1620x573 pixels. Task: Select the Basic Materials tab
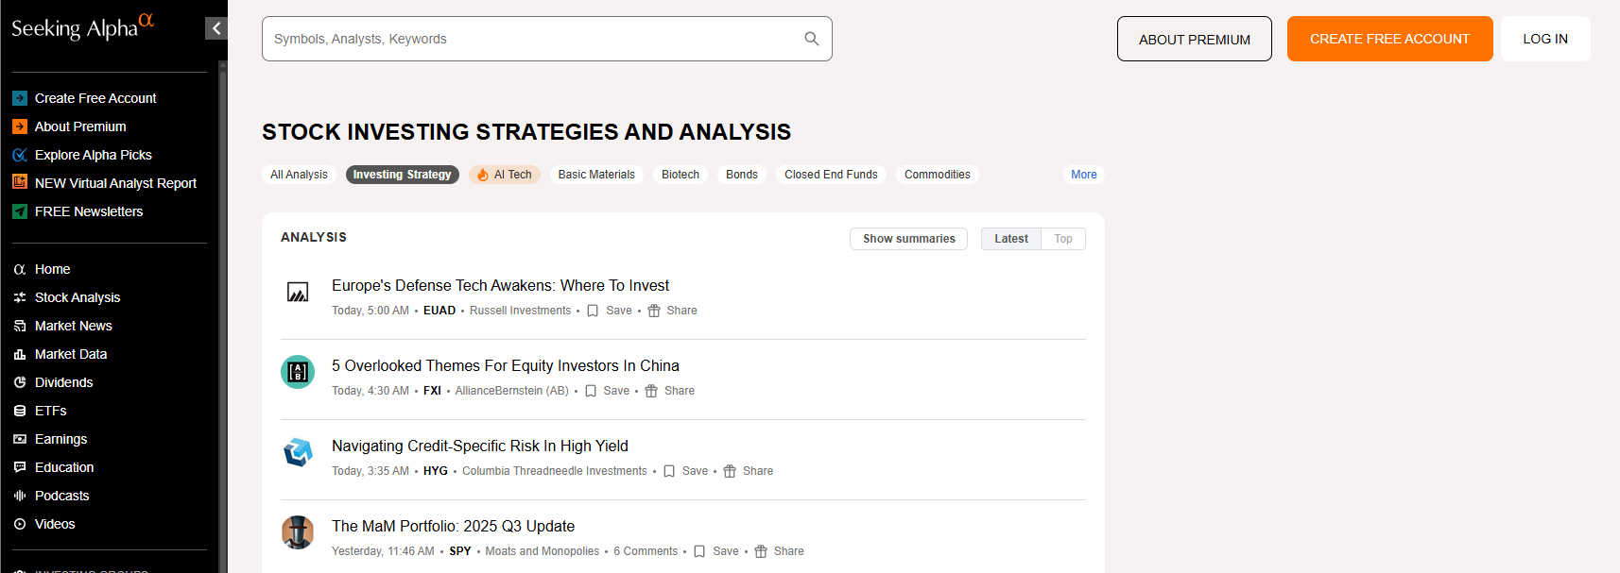(x=596, y=175)
